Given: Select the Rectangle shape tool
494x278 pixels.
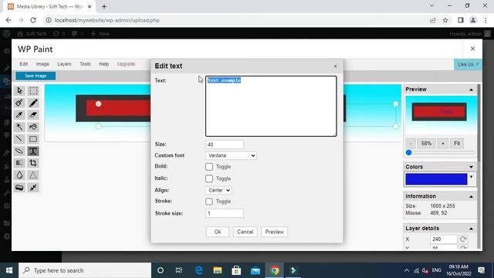Looking at the screenshot, I should [x=33, y=139].
